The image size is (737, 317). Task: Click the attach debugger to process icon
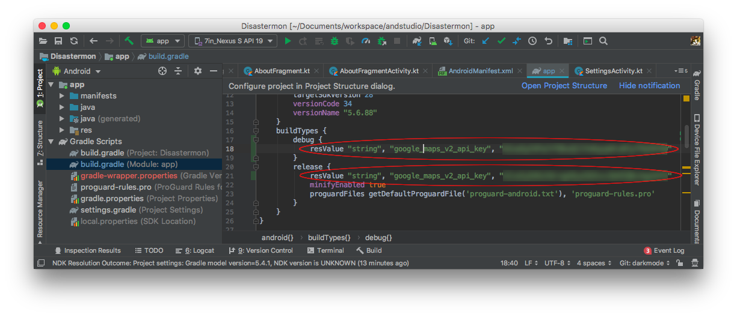(x=381, y=41)
